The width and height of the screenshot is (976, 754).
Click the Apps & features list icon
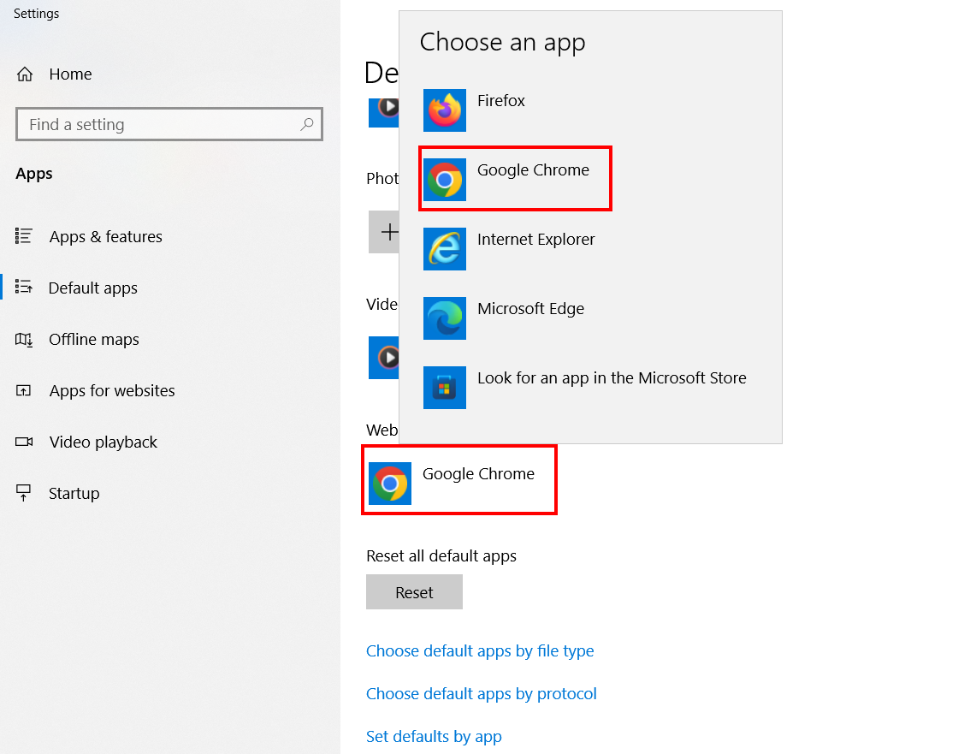[24, 236]
